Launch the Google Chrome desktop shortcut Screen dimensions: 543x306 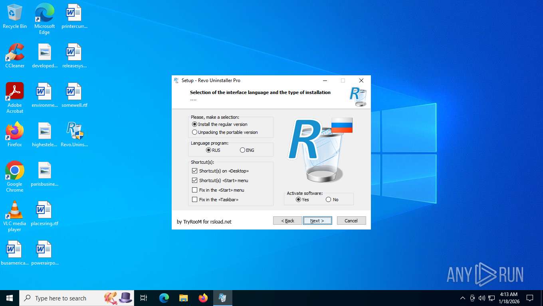click(15, 177)
